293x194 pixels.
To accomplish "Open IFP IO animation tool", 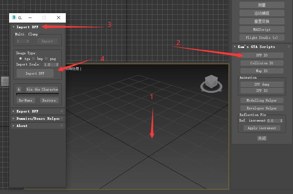I will point(262,91).
